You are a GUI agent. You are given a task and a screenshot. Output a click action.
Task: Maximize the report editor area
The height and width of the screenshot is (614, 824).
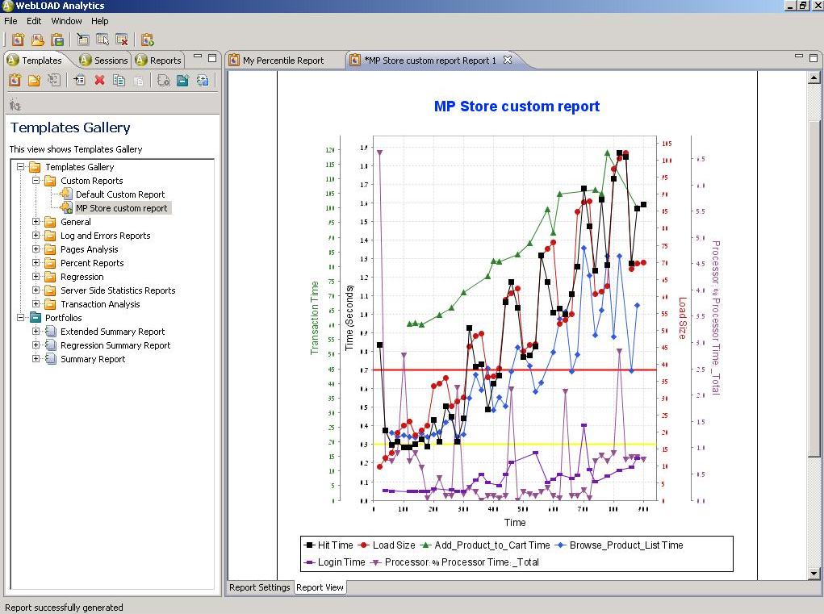click(814, 58)
